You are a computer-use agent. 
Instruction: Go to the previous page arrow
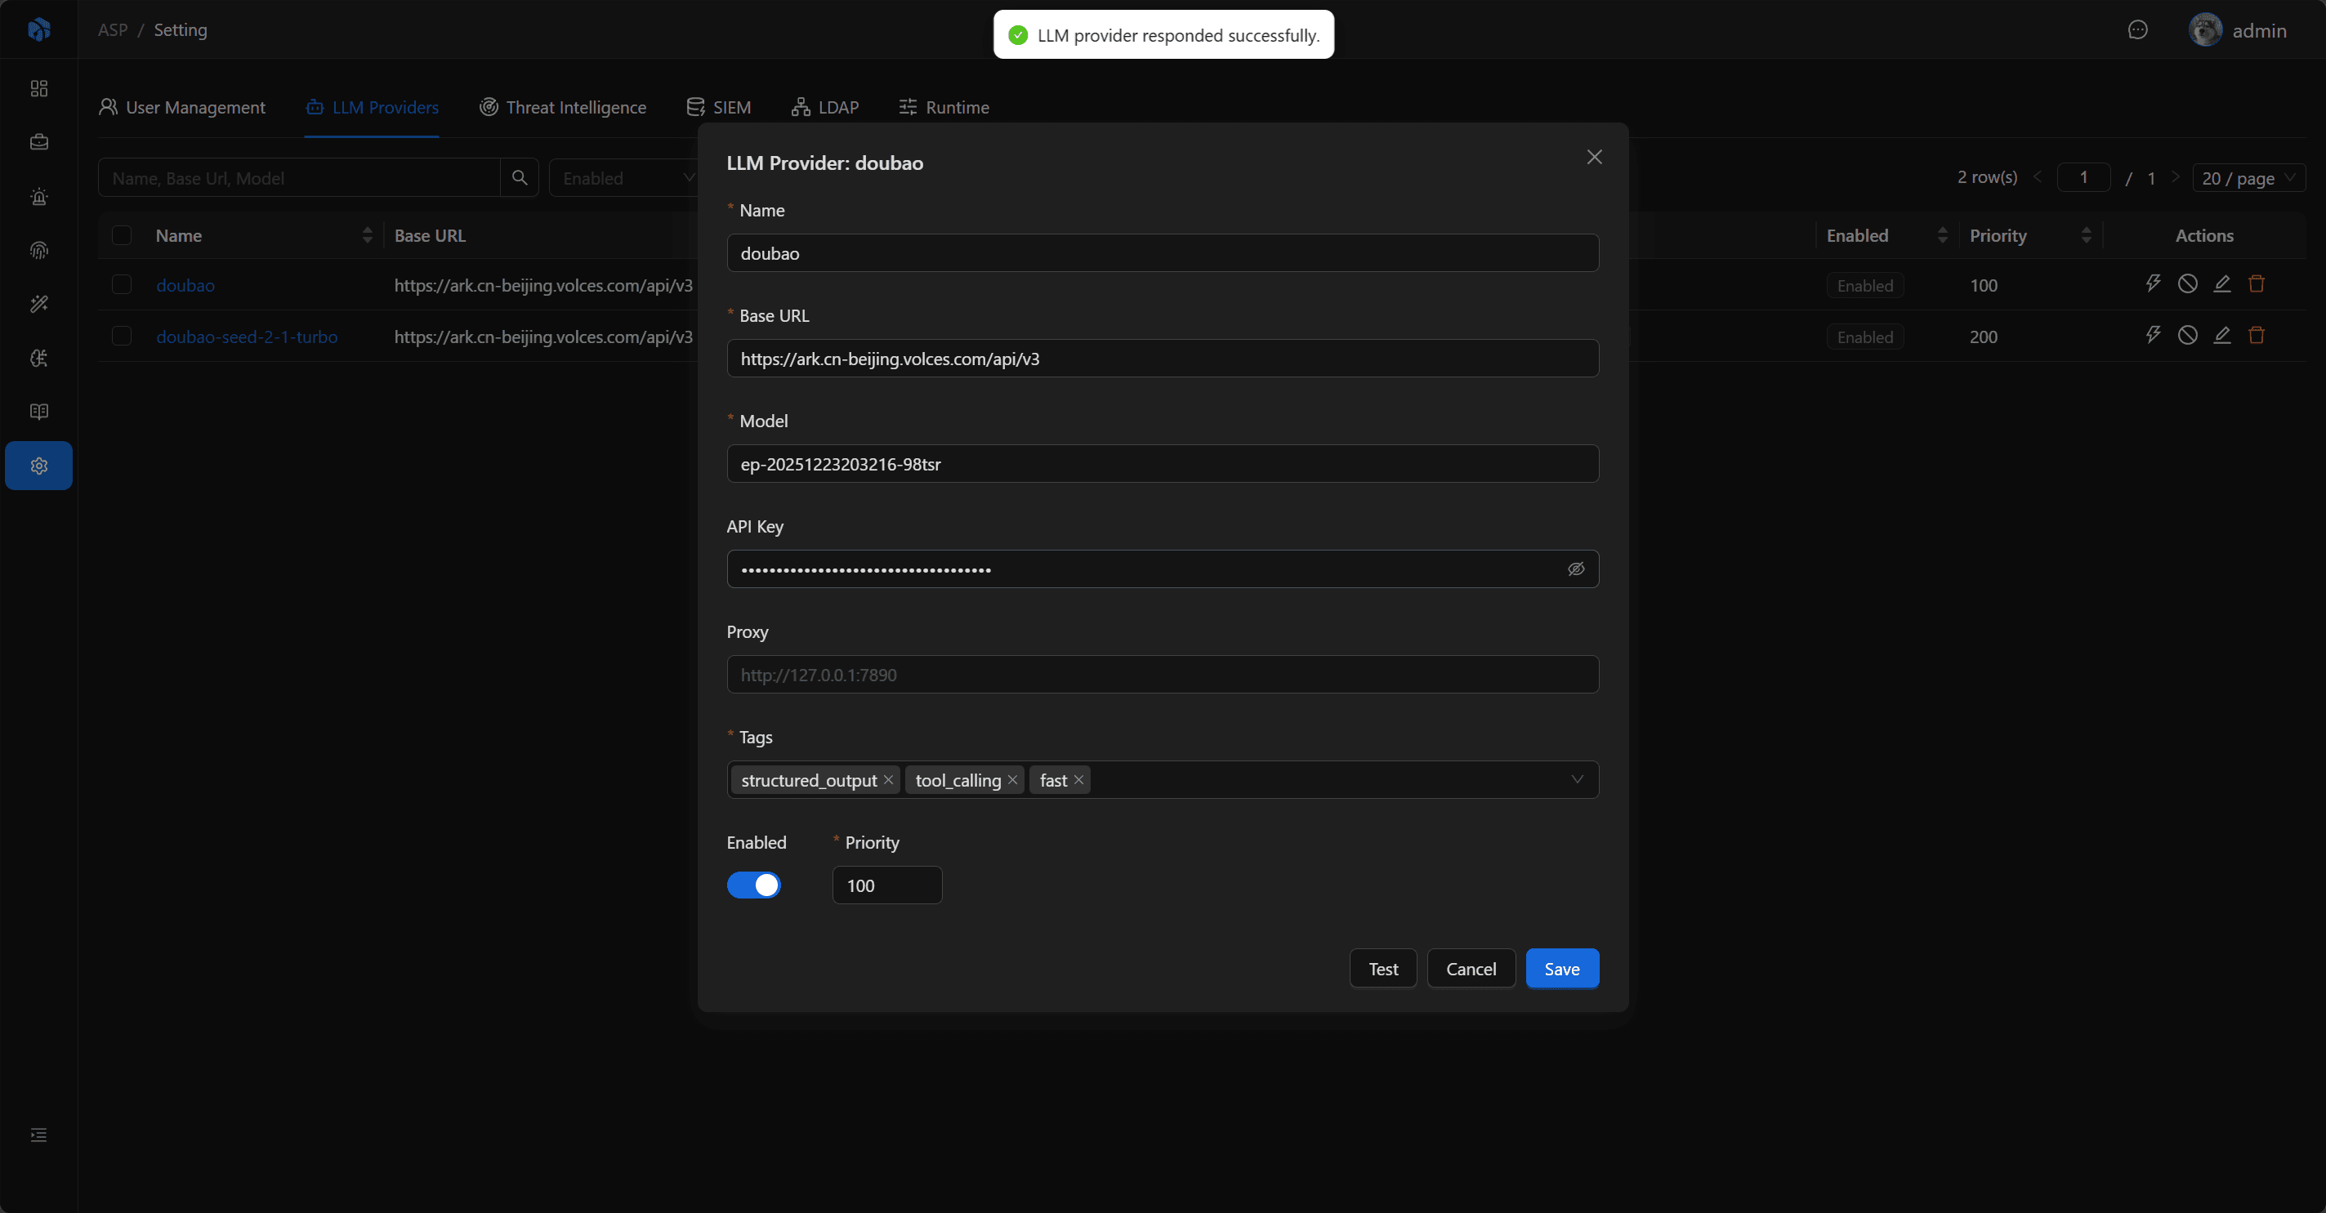(x=2037, y=178)
